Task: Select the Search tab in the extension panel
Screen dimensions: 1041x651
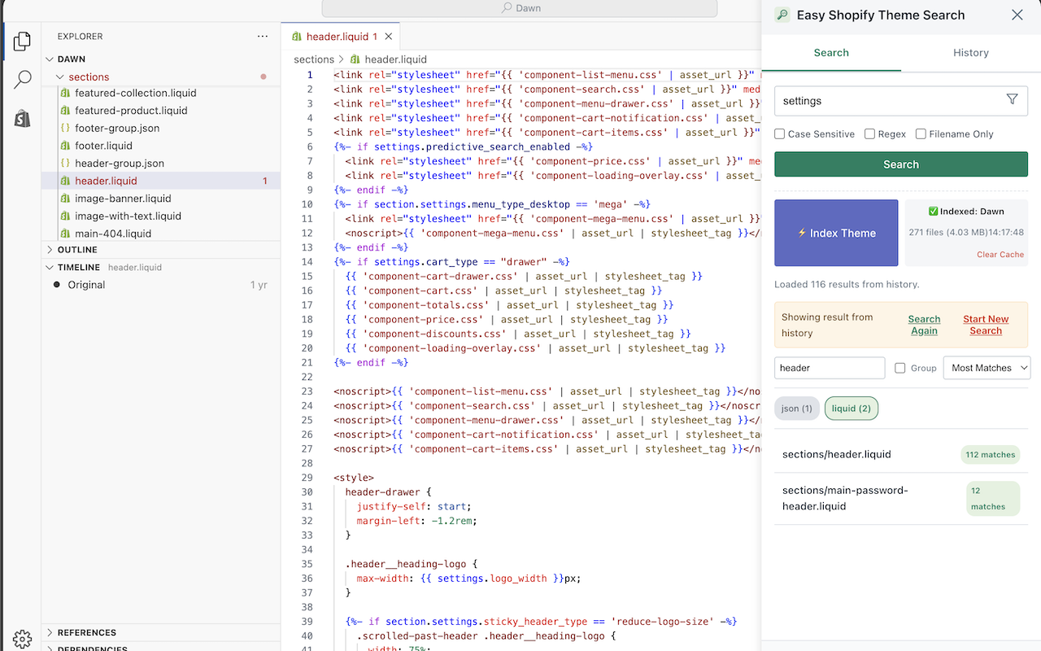Action: 831,52
